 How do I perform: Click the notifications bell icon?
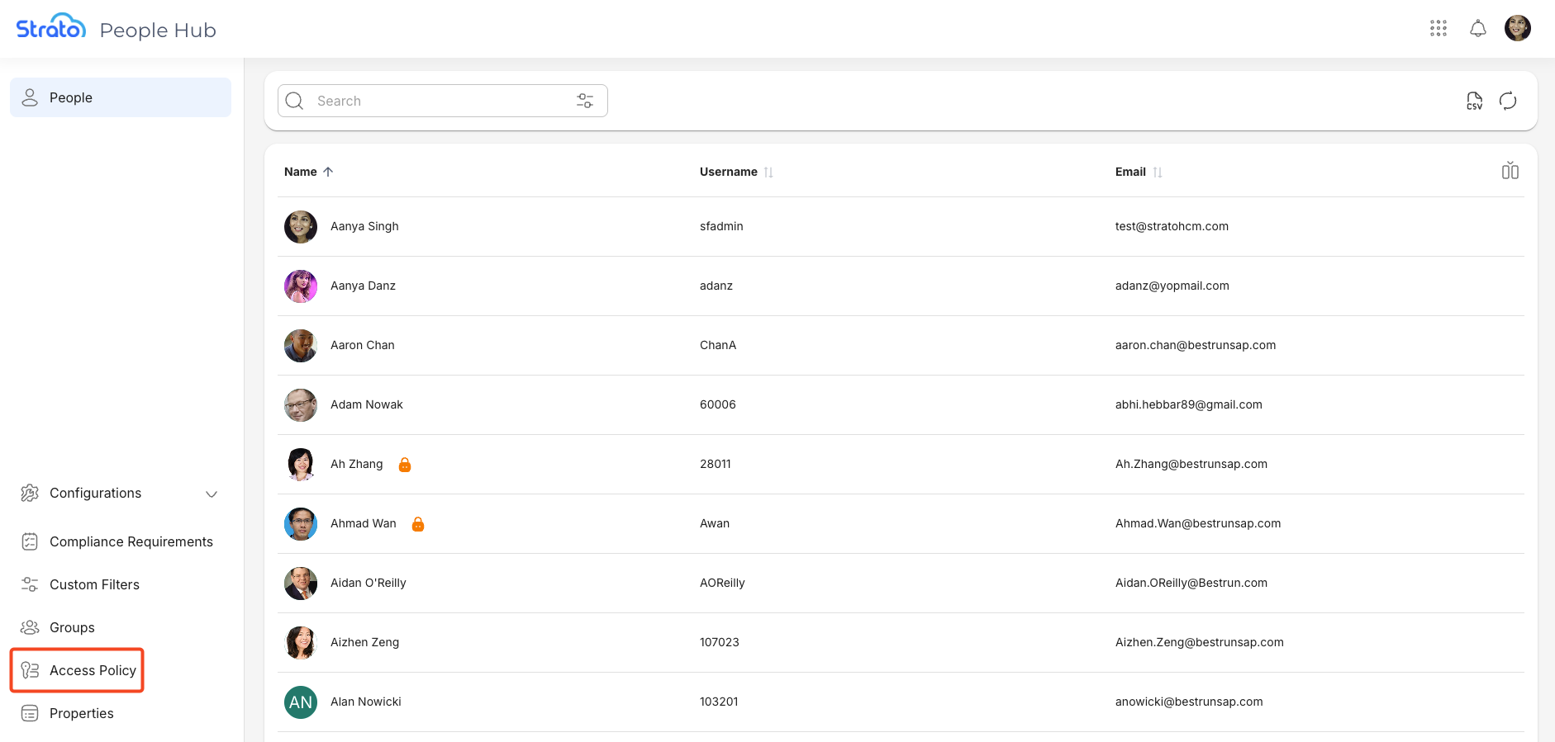1477,29
